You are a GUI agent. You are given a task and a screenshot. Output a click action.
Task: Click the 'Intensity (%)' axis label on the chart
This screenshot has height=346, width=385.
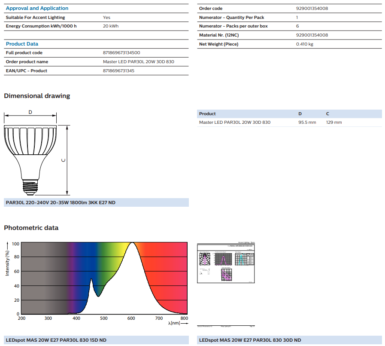coord(7,263)
